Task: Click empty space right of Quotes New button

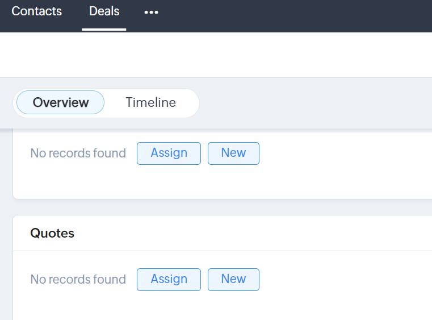Action: pyautogui.click(x=341, y=280)
